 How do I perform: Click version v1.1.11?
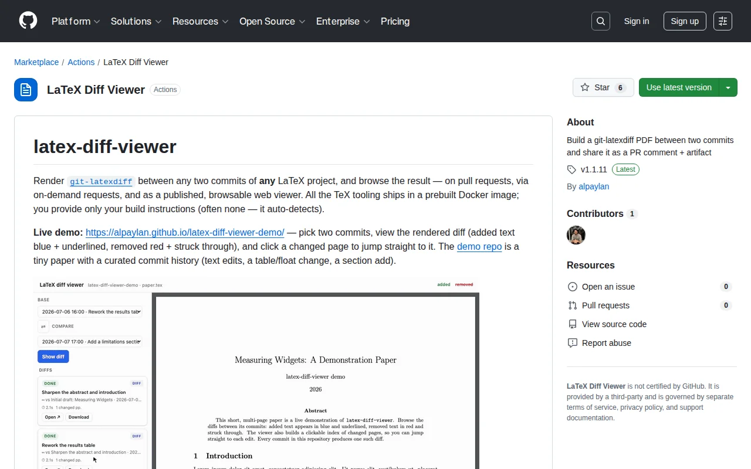594,169
